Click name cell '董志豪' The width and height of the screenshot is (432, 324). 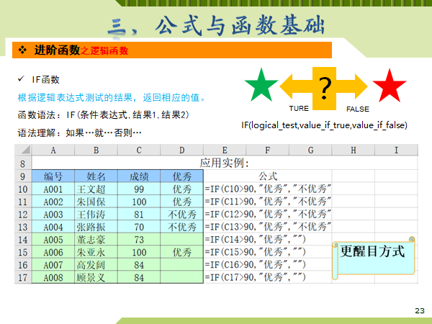click(96, 240)
